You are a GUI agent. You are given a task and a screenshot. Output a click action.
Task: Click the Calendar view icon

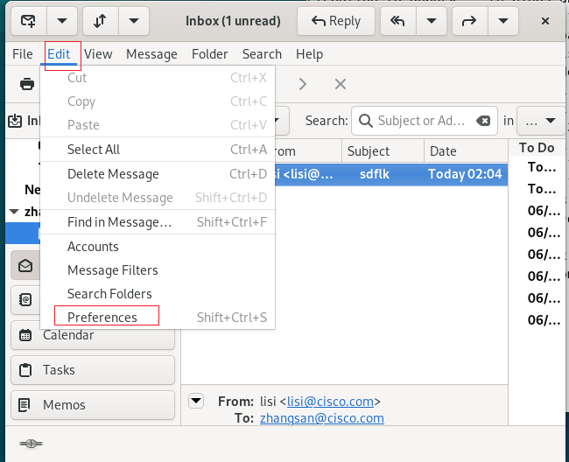coord(25,335)
